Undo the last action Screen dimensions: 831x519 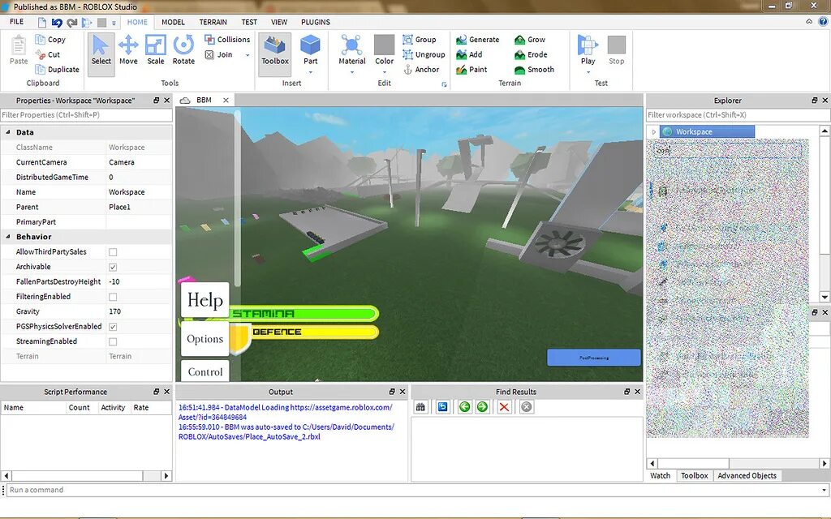click(x=57, y=22)
